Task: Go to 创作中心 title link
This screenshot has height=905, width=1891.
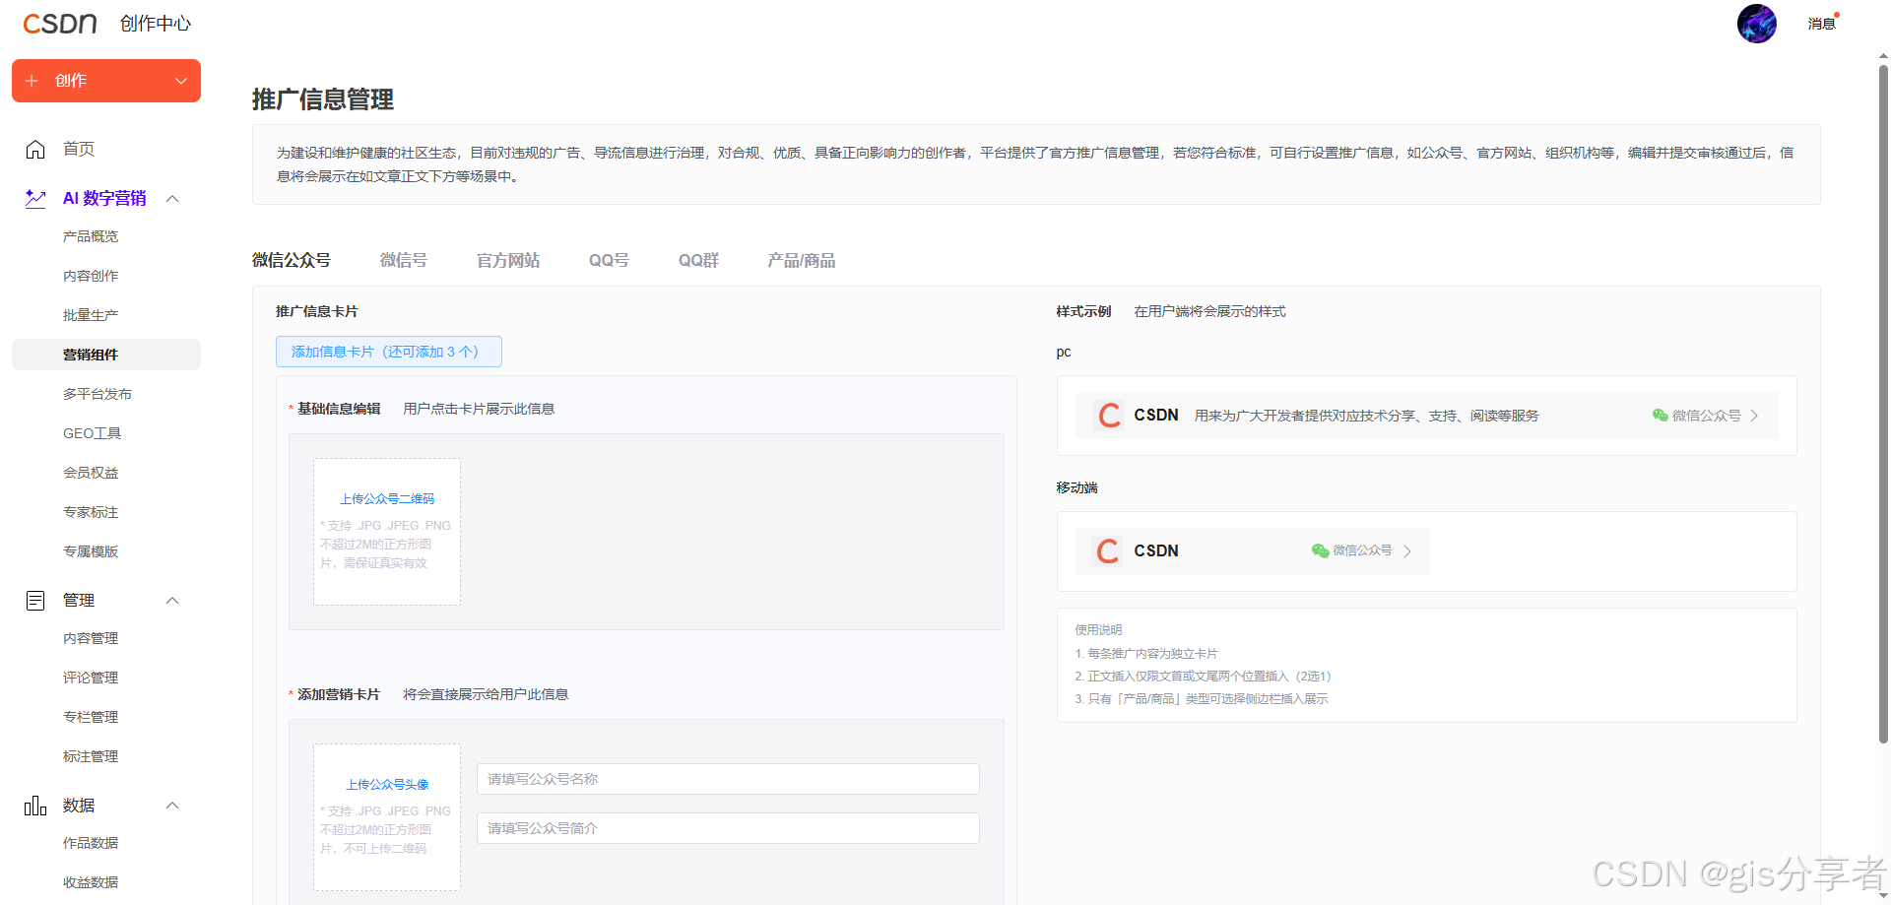Action: (156, 24)
